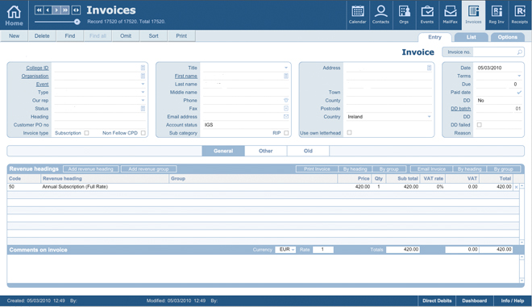
Task: Click the lookup icon beside Organisation
Action: coord(143,76)
